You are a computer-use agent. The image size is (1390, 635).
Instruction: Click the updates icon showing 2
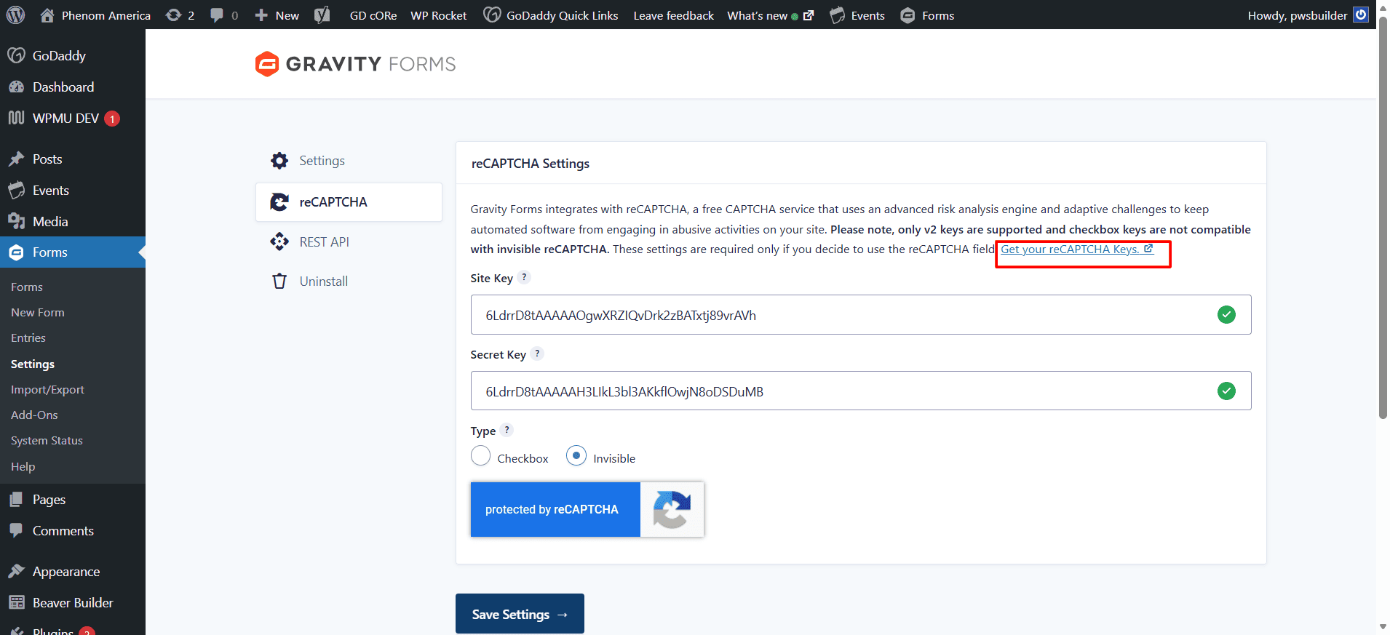point(173,15)
